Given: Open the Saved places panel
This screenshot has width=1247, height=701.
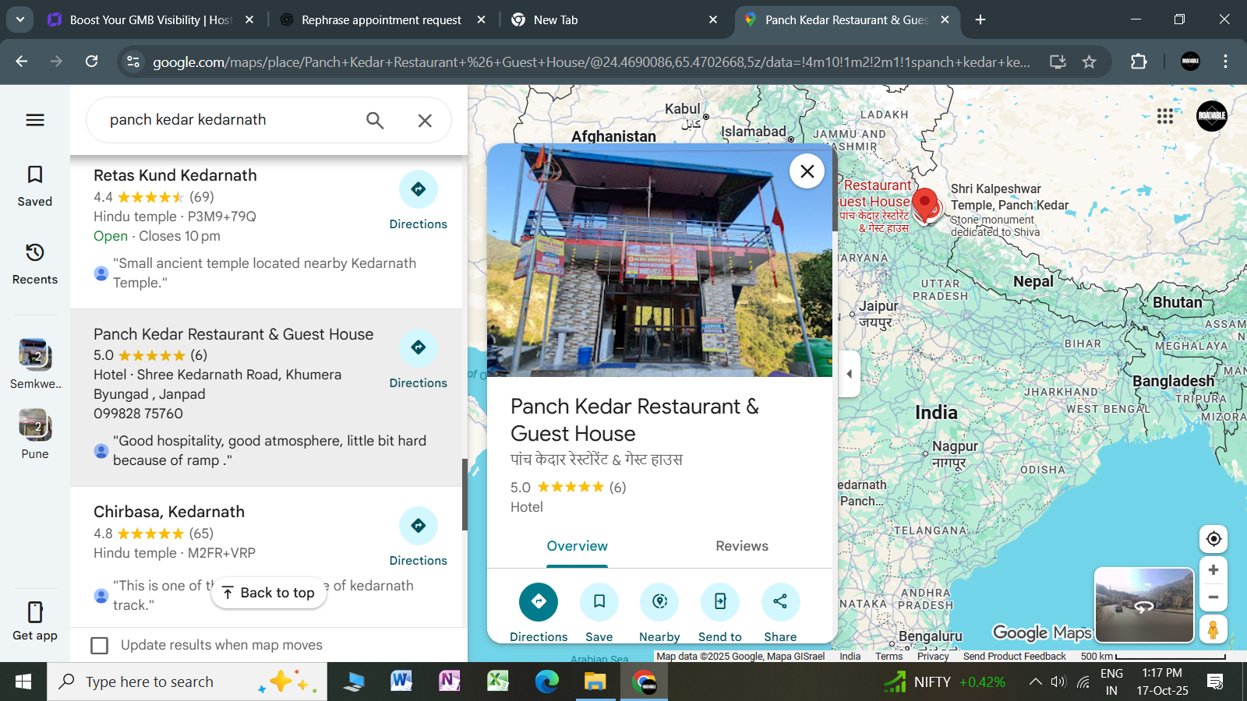Looking at the screenshot, I should (35, 186).
